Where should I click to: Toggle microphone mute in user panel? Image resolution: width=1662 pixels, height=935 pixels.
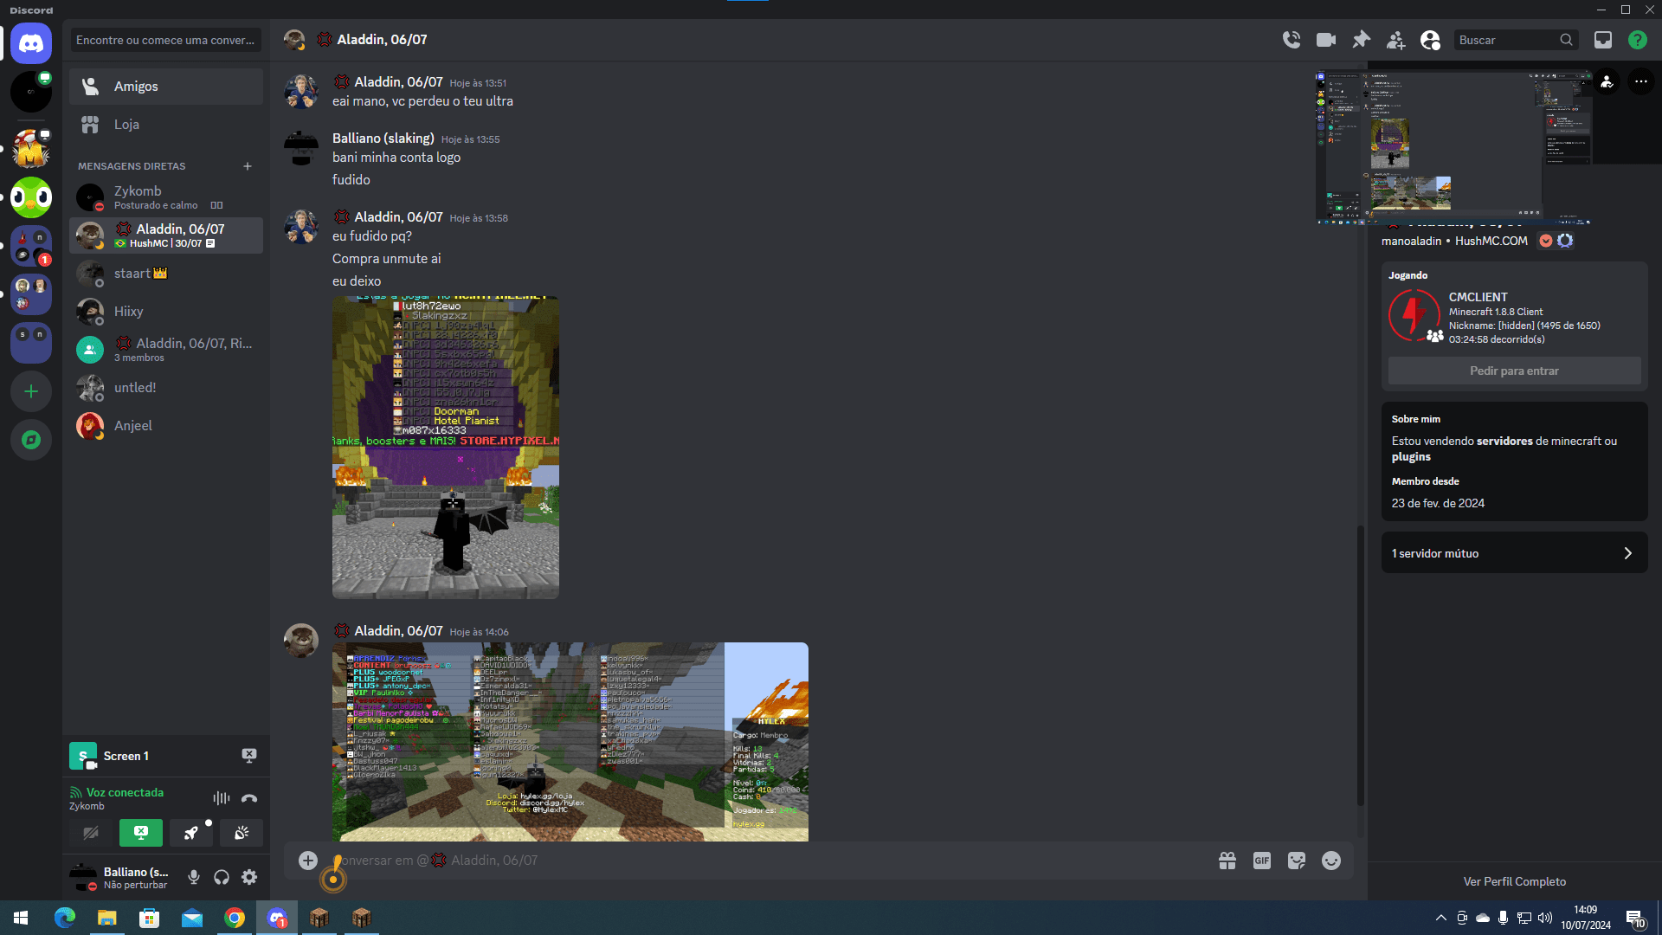pyautogui.click(x=194, y=877)
